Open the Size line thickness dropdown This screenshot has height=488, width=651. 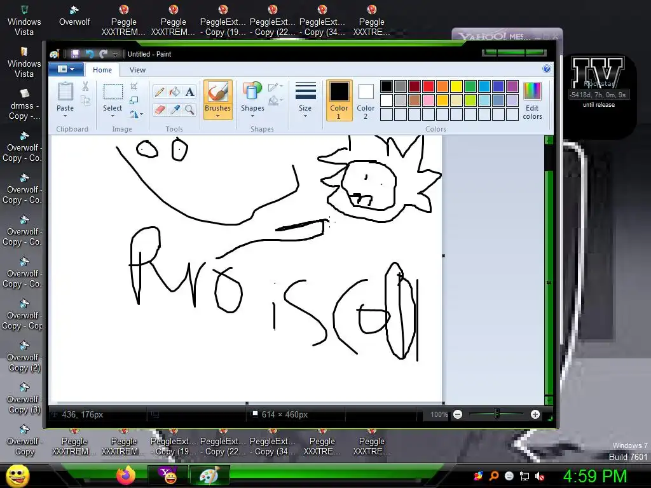305,100
